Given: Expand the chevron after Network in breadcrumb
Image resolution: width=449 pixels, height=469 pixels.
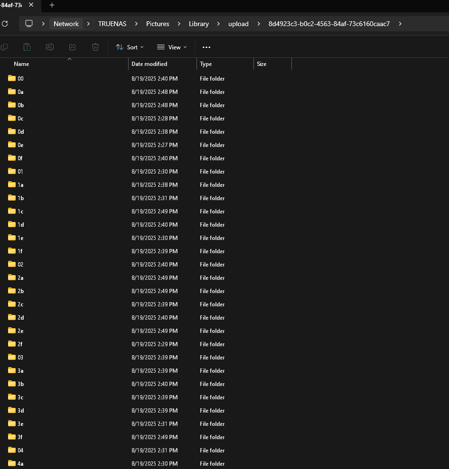Looking at the screenshot, I should [x=88, y=24].
